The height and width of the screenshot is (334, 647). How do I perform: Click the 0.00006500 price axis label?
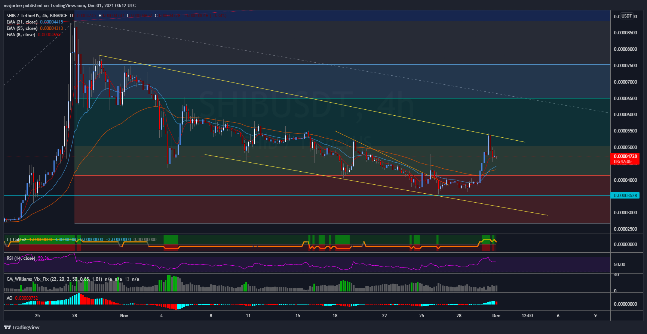625,99
